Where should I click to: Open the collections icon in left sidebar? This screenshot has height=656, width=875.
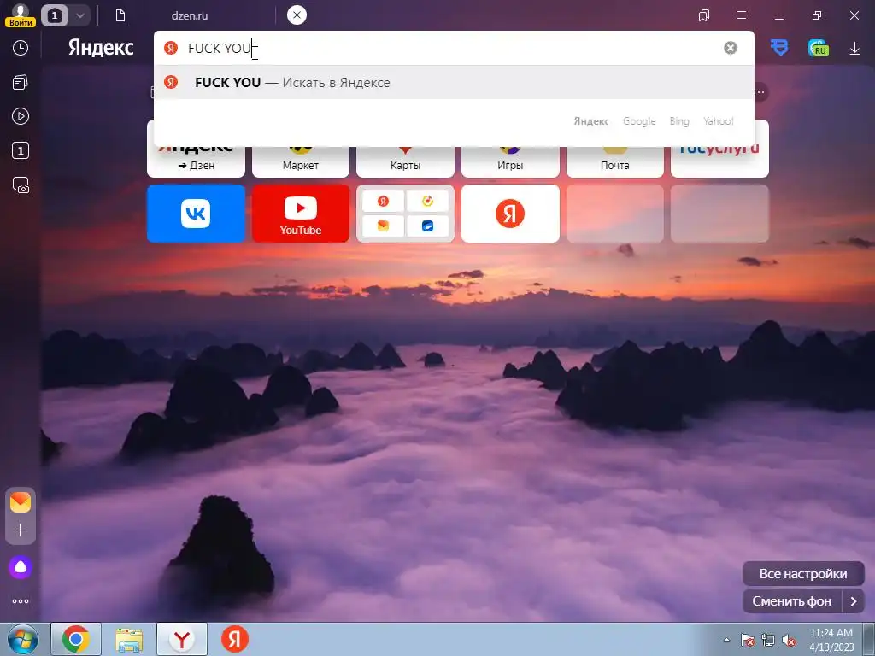21,83
